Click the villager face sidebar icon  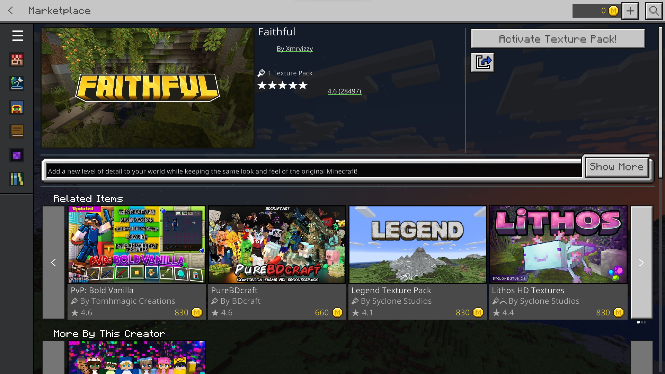click(x=17, y=108)
